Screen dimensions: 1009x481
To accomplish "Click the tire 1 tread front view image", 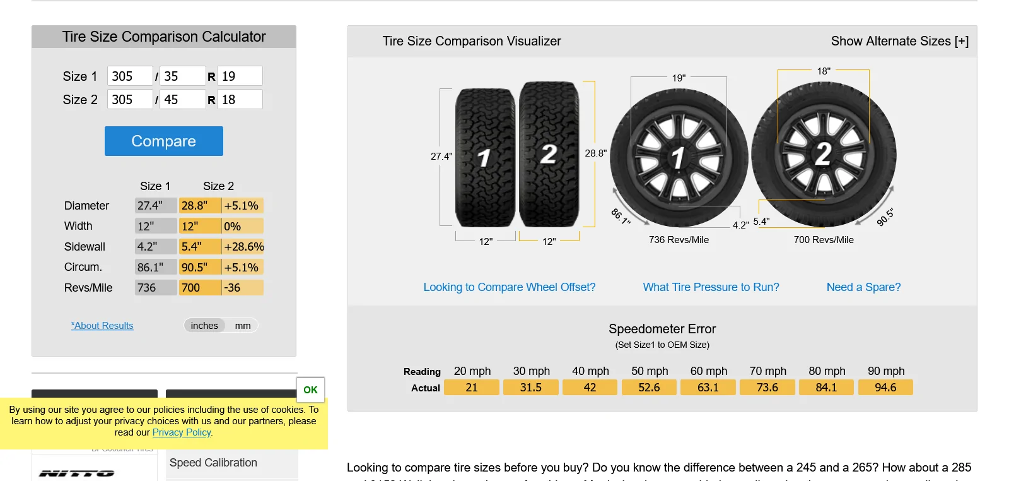I will (x=486, y=158).
